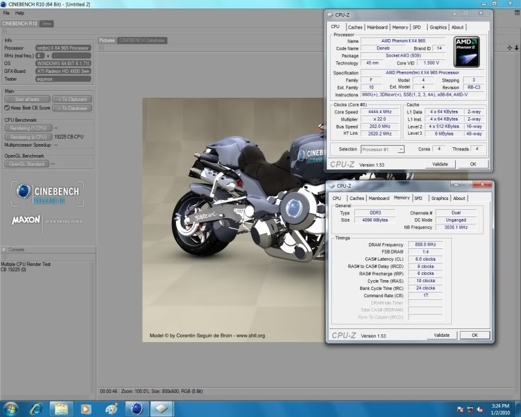The image size is (521, 417).
Task: Select the Picture tab
Action: click(107, 40)
